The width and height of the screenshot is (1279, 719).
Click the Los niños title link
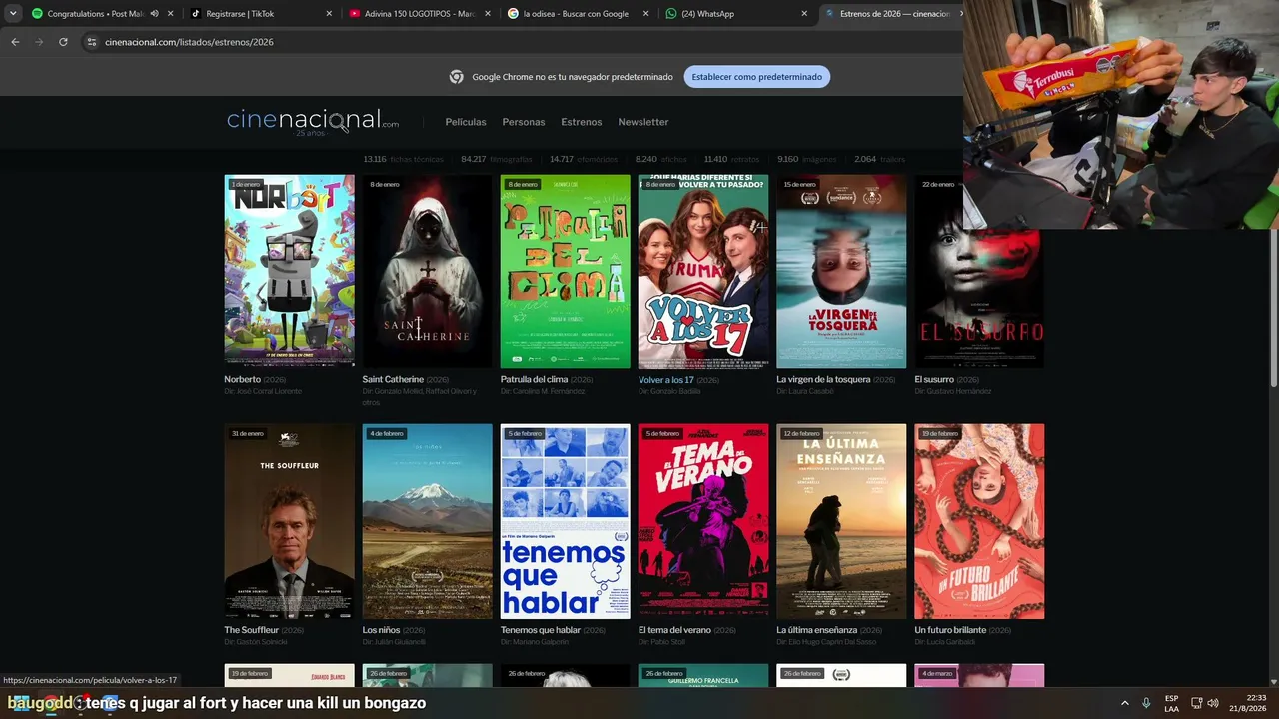point(380,631)
